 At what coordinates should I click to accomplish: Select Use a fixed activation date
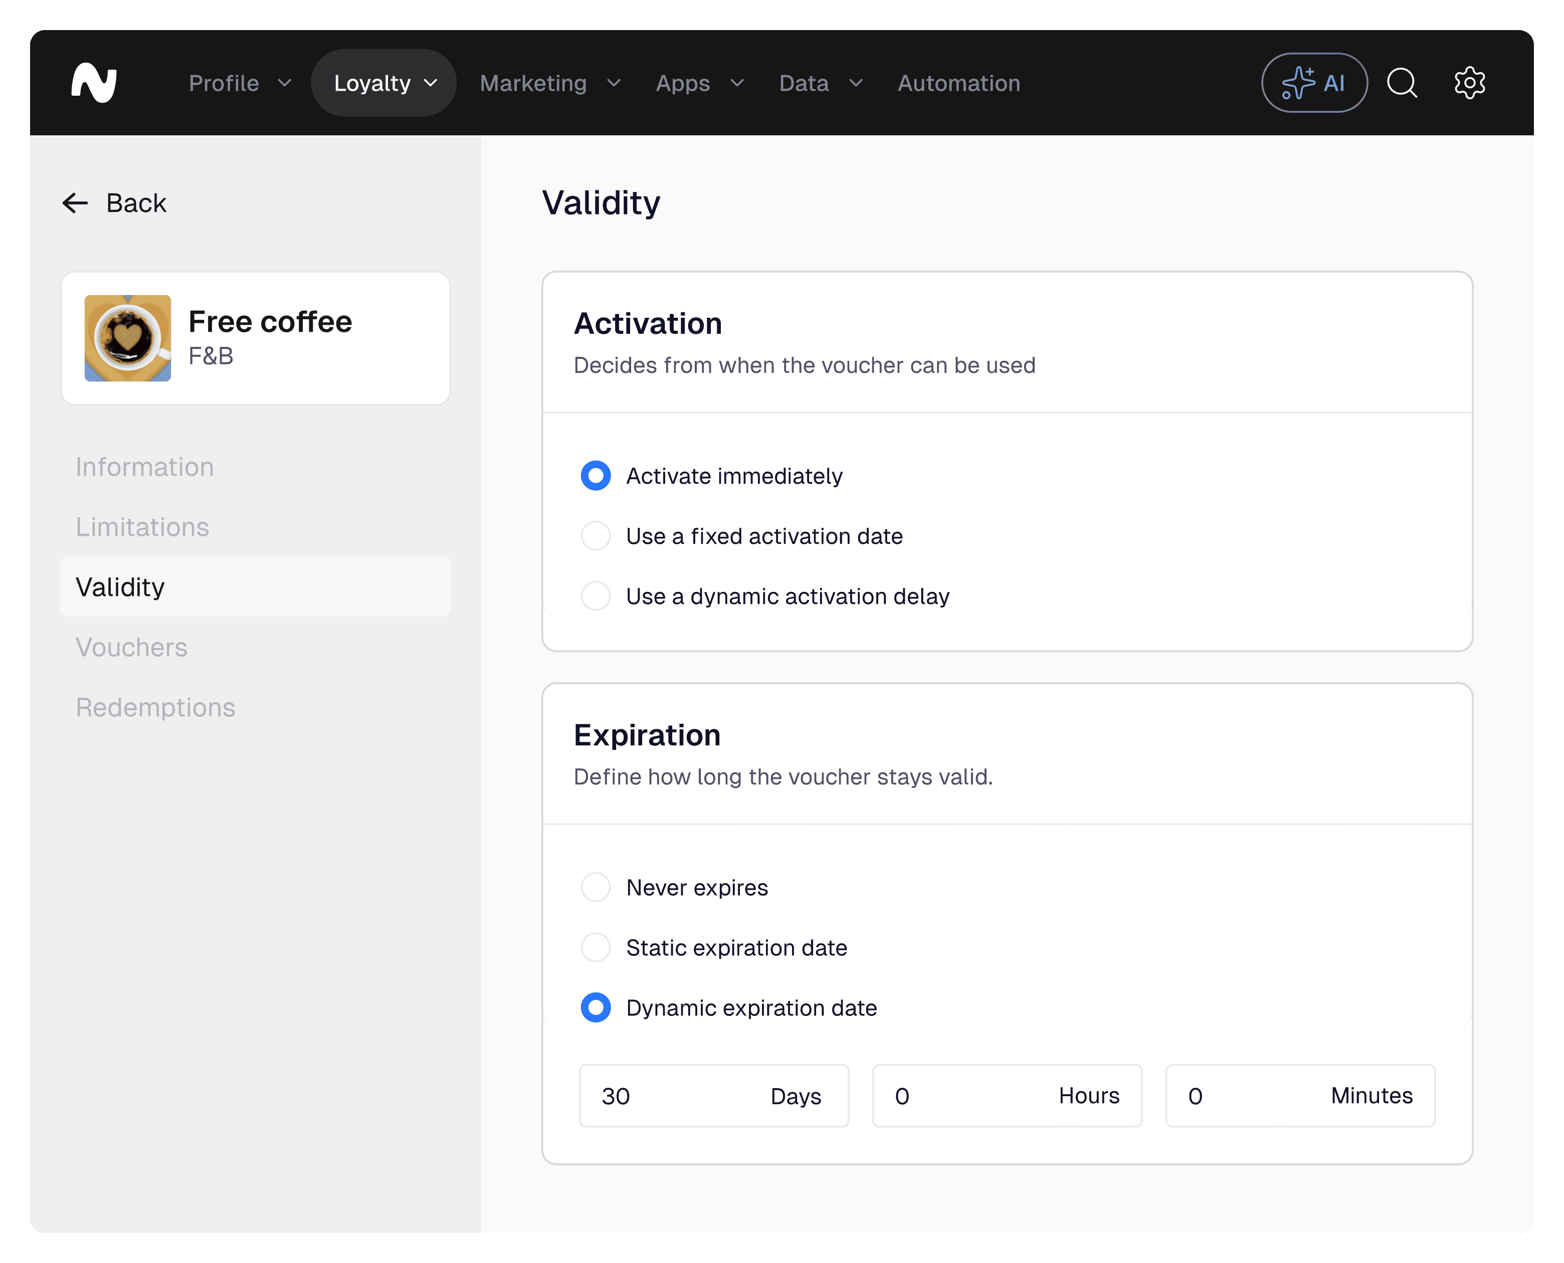click(596, 536)
